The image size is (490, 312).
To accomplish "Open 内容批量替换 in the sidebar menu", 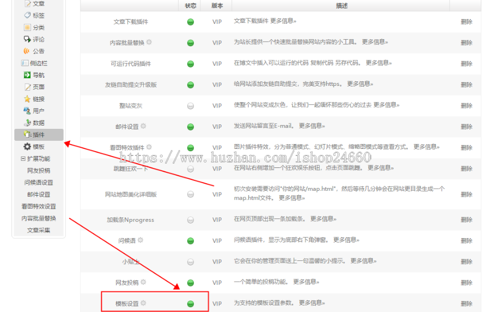I will click(39, 219).
